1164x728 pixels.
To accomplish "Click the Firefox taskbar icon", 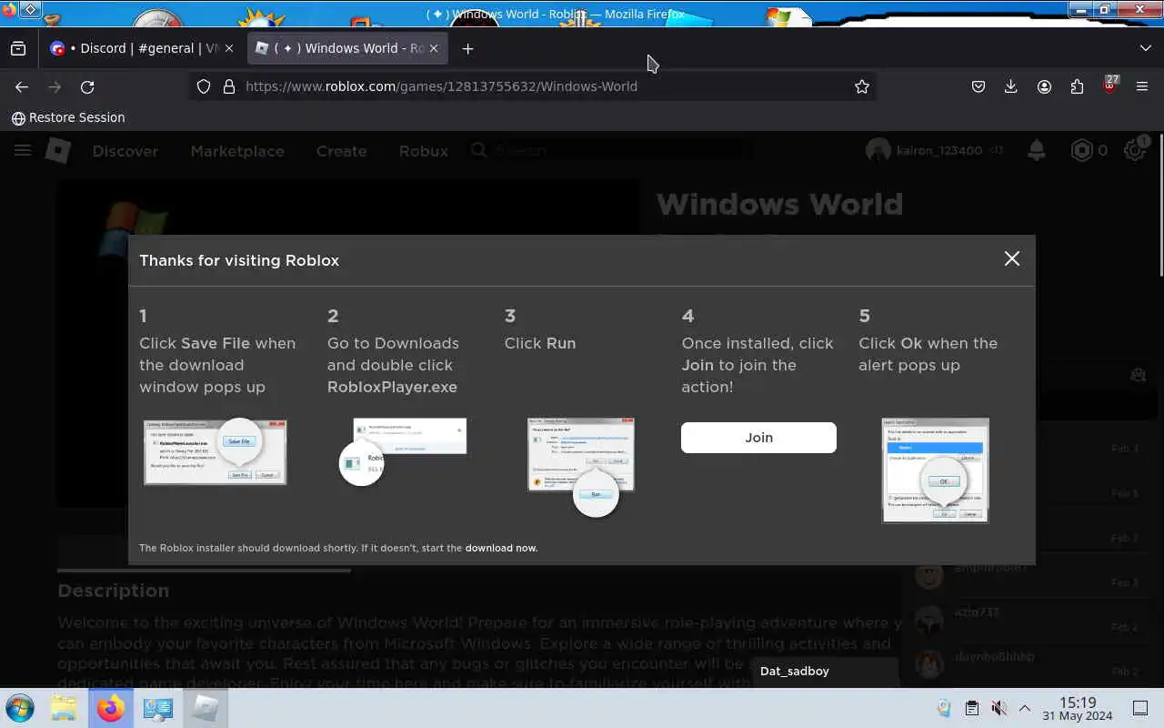I will [111, 708].
